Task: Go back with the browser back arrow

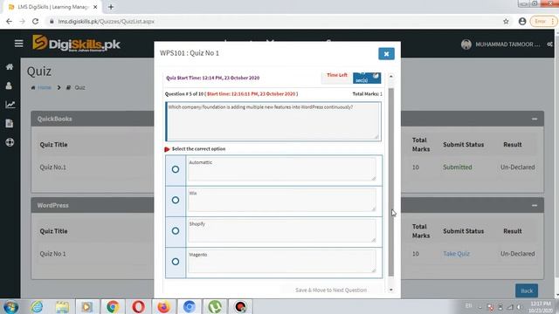Action: tap(9, 21)
